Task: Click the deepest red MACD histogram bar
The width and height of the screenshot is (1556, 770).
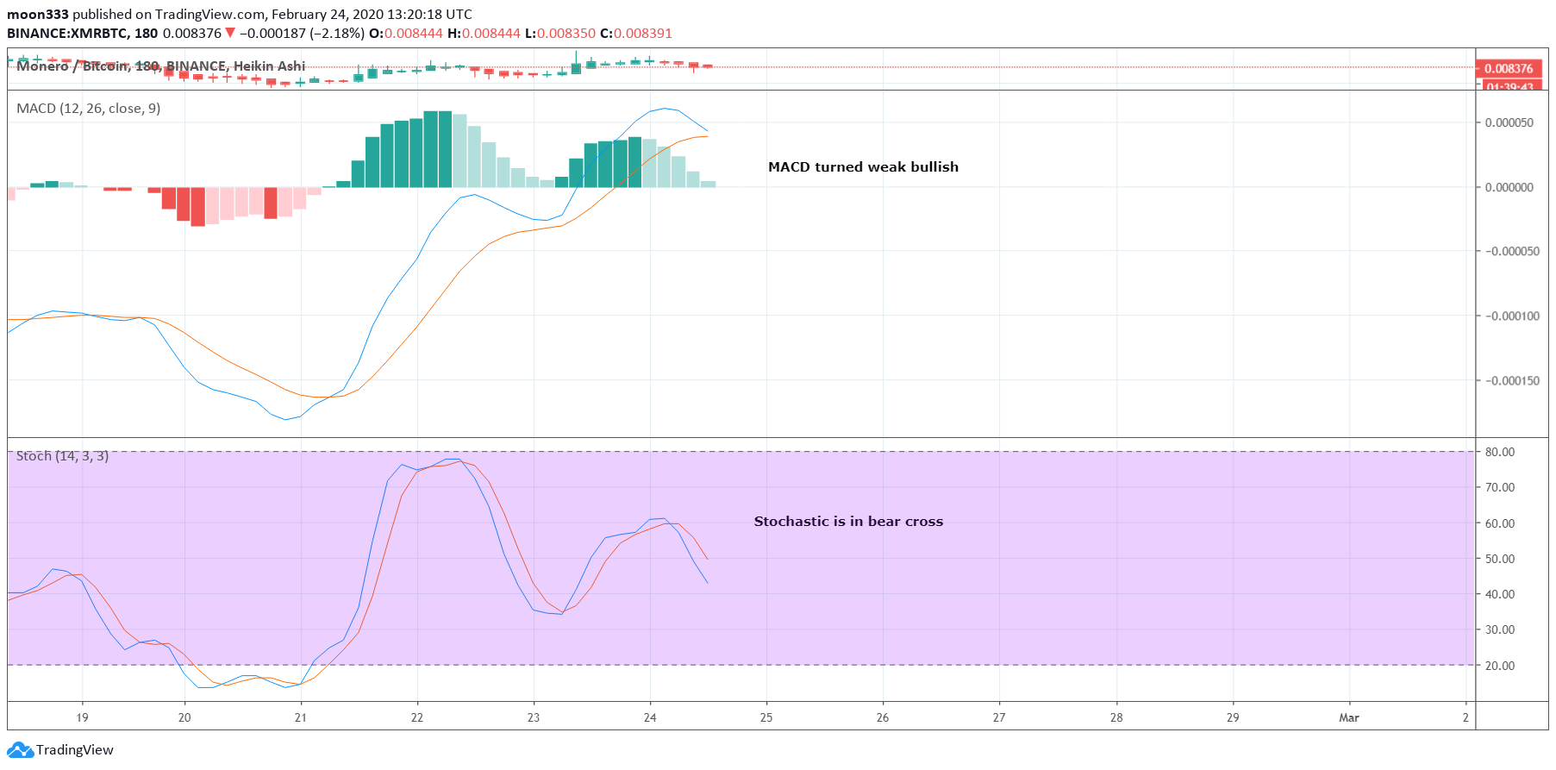Action: 198,207
